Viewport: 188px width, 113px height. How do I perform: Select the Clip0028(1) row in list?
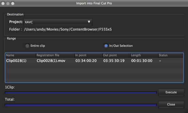(x=94, y=61)
